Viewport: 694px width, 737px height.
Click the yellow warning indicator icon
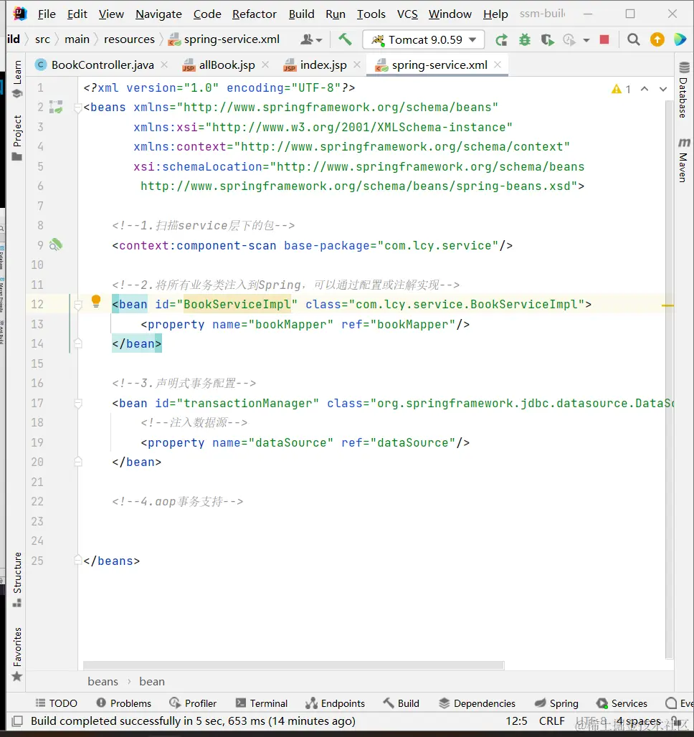click(617, 89)
